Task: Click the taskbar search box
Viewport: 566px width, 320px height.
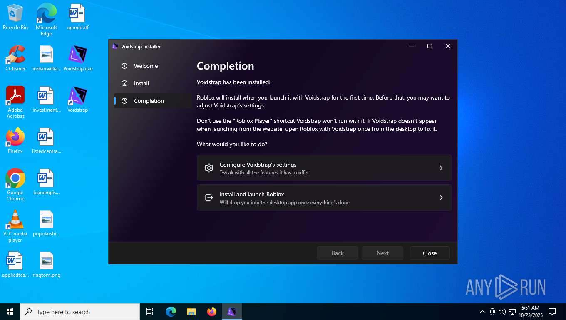Action: (x=80, y=312)
